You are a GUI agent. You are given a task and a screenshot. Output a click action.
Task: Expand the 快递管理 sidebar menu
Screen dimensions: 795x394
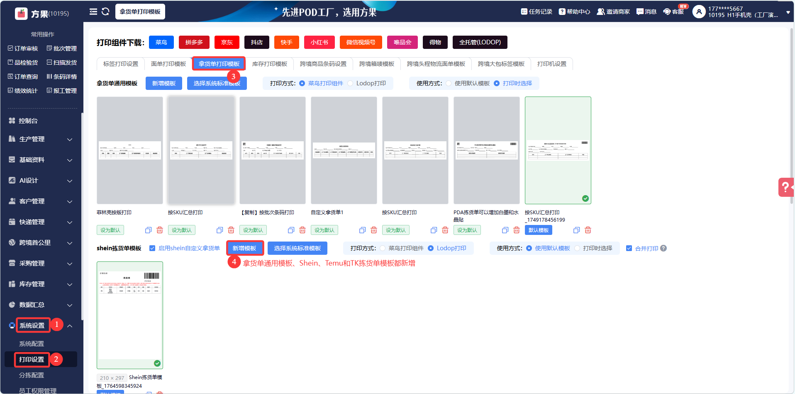click(x=41, y=222)
